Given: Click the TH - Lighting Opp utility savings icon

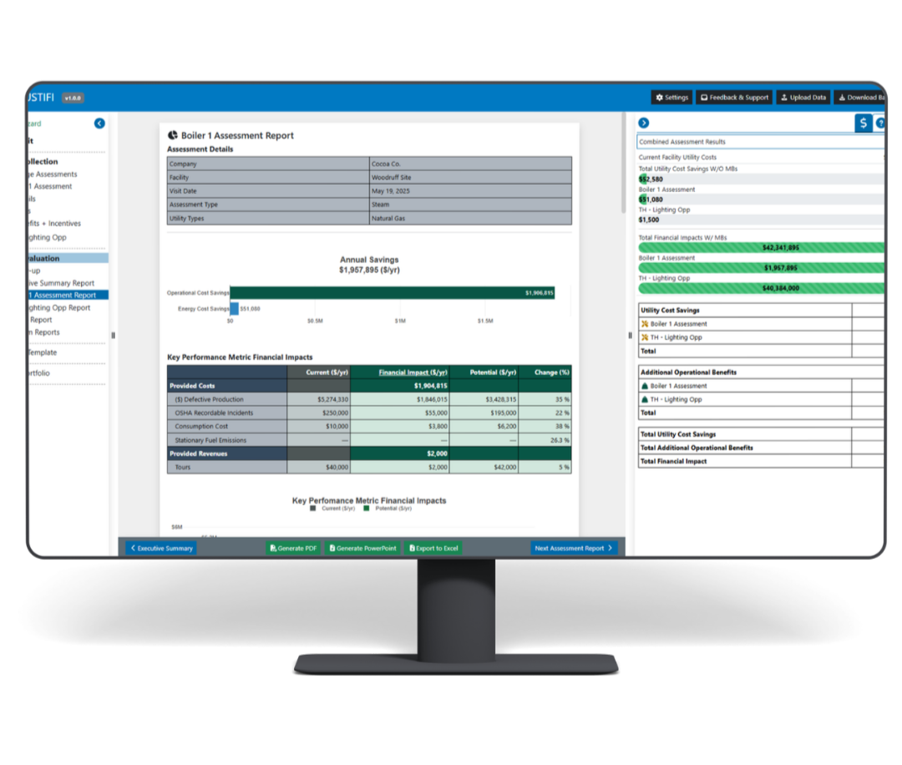Looking at the screenshot, I should [645, 337].
